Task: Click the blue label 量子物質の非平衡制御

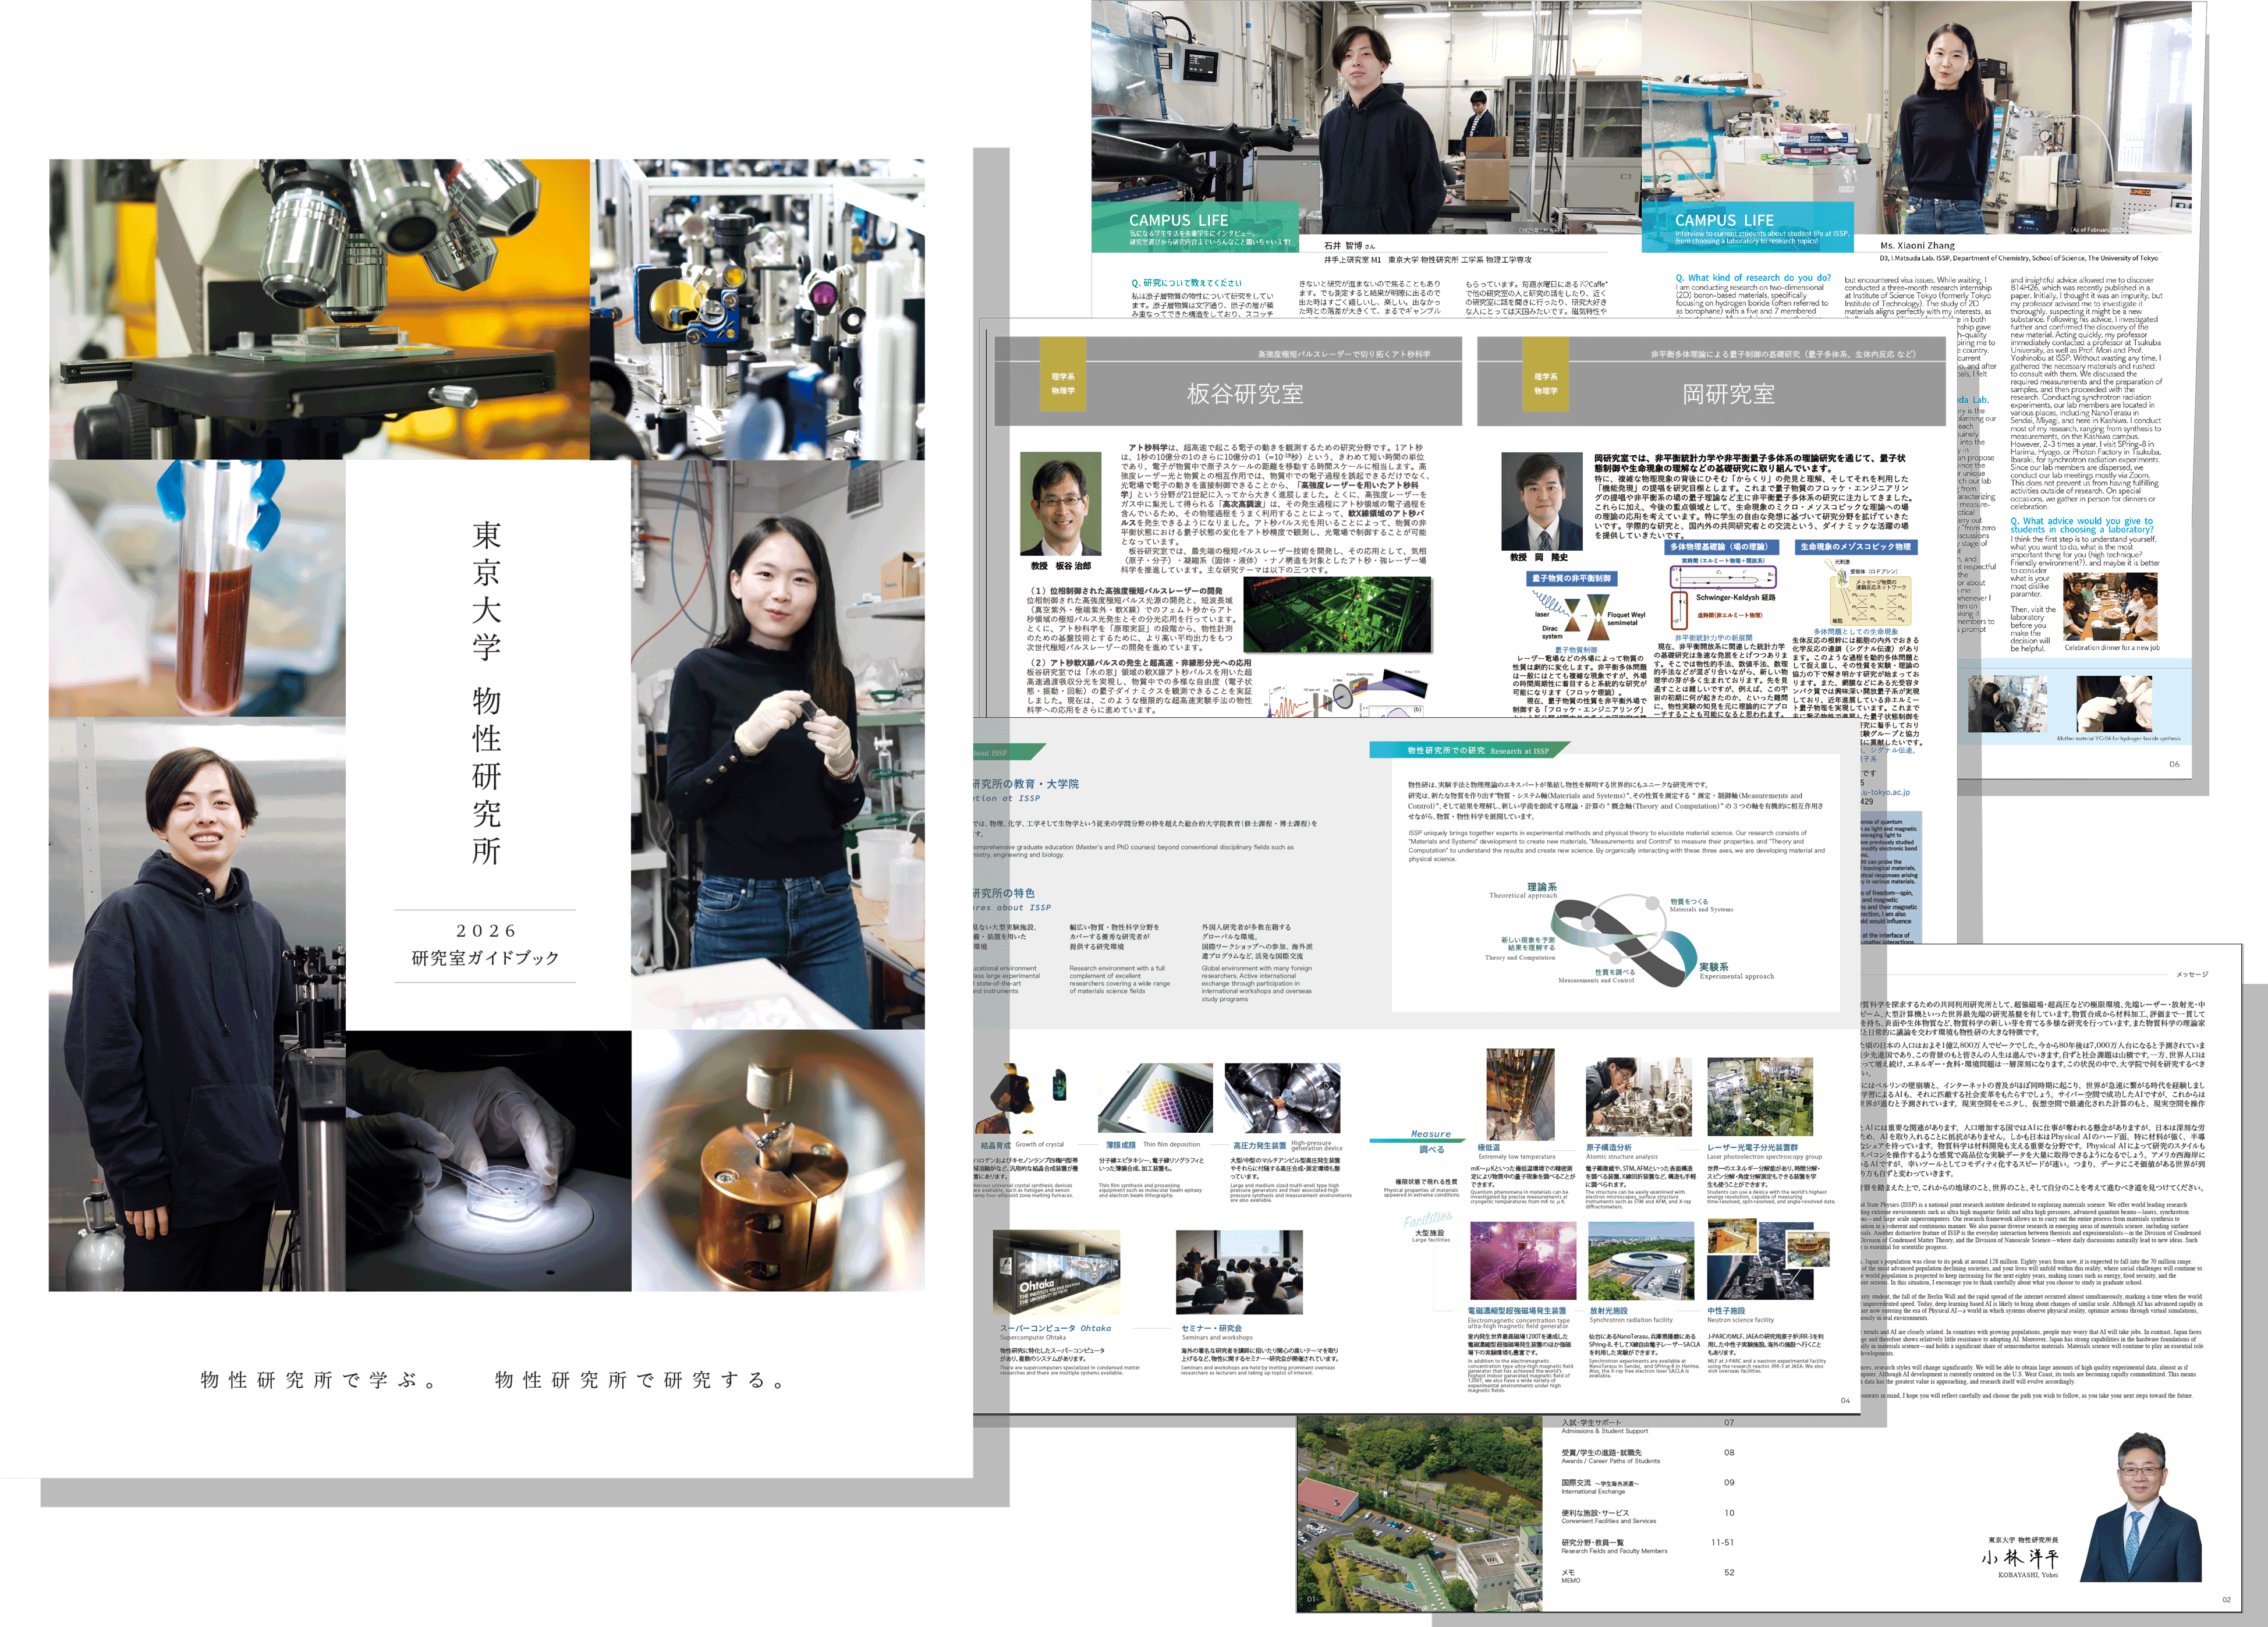Action: (1571, 578)
